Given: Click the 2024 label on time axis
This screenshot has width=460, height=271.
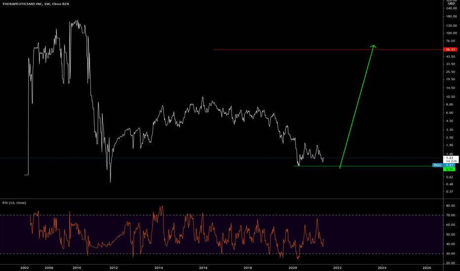Looking at the screenshot, I should [x=382, y=268].
